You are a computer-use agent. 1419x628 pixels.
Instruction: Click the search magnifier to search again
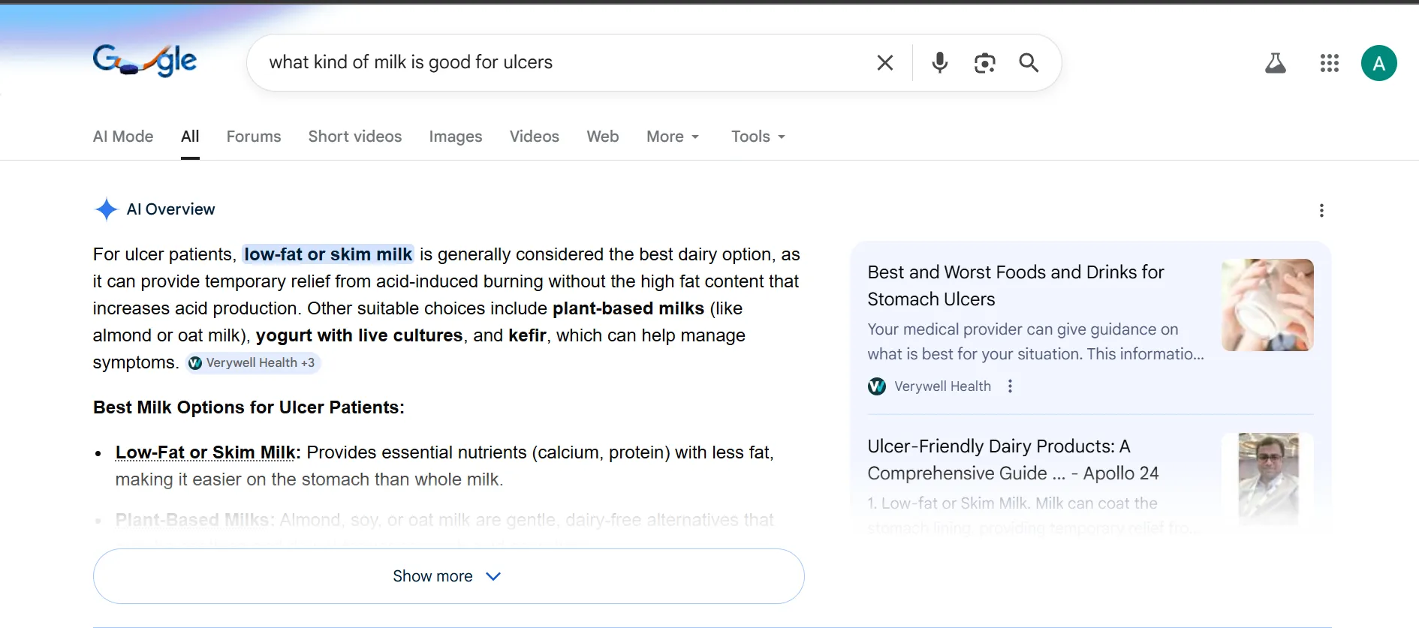coord(1029,62)
